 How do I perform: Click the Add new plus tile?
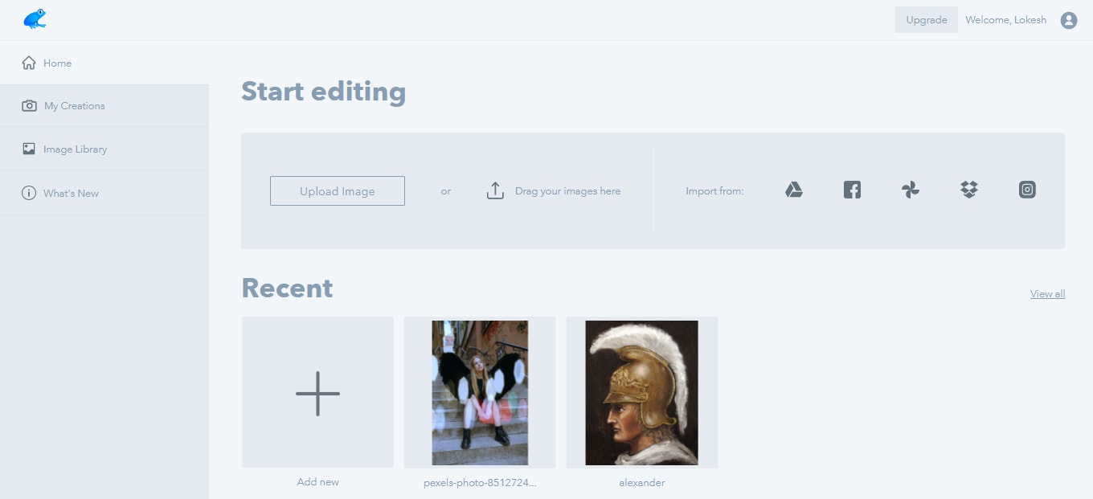click(317, 393)
